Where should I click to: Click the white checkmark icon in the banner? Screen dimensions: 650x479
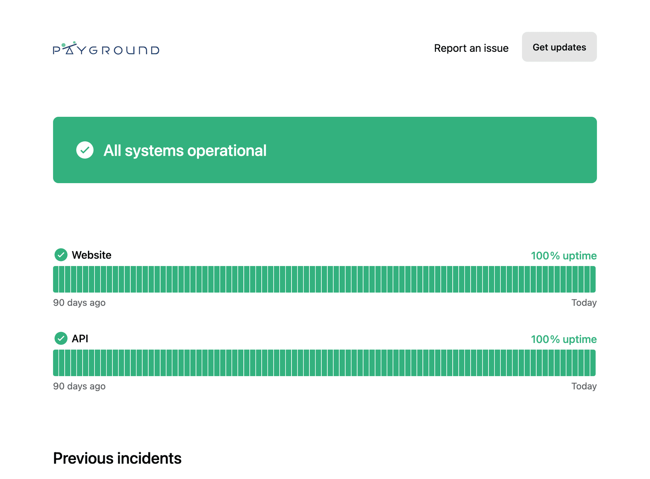(x=85, y=150)
